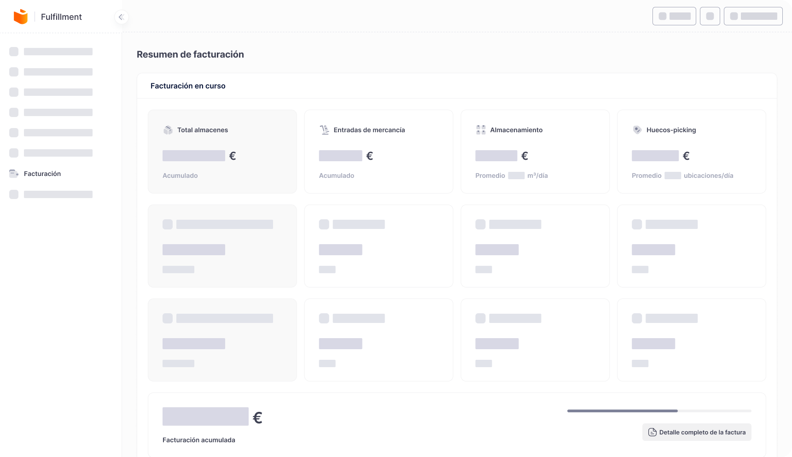Click the small square button in the top header
This screenshot has width=792, height=457.
pos(710,16)
